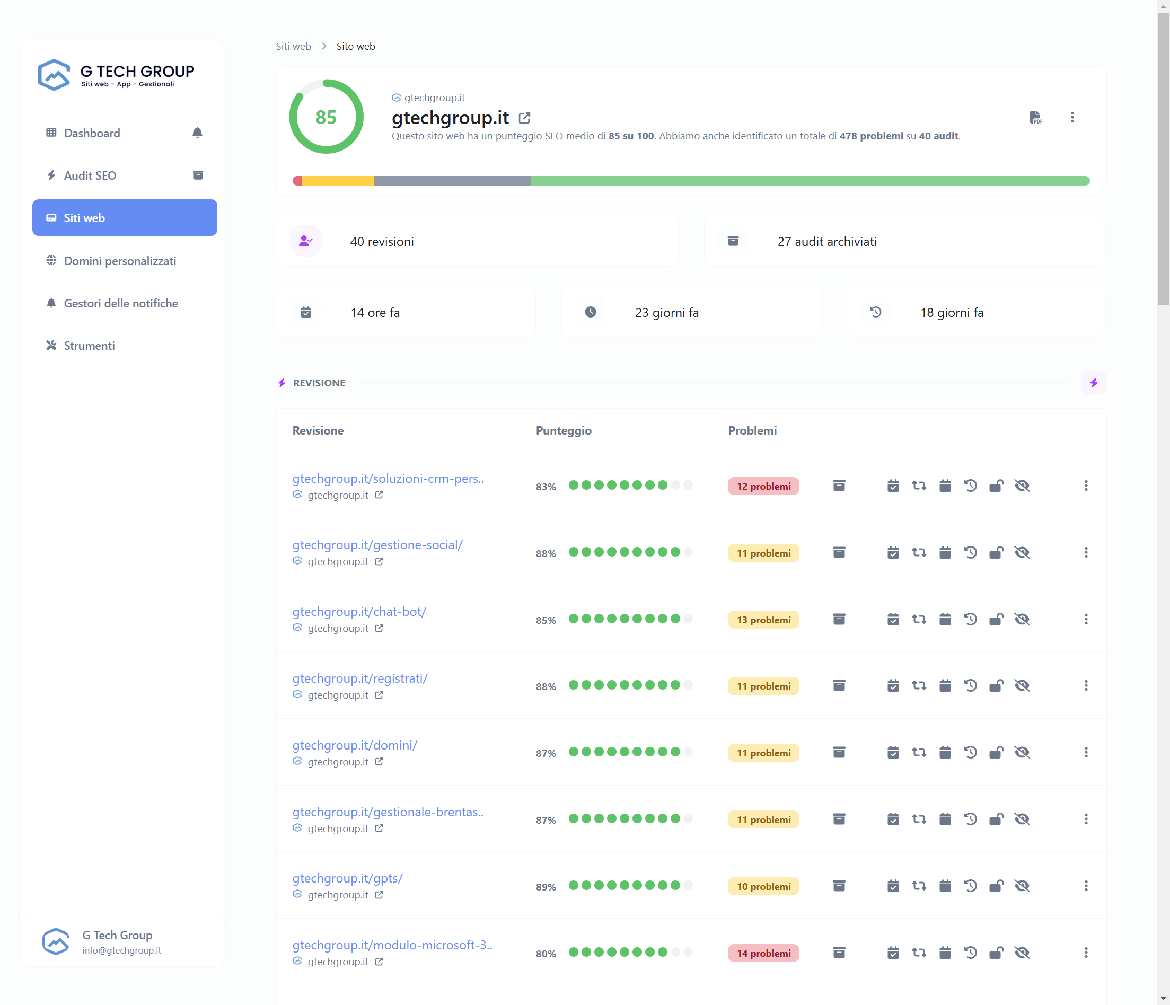
Task: Archive the chat-bot audit
Action: pos(839,619)
